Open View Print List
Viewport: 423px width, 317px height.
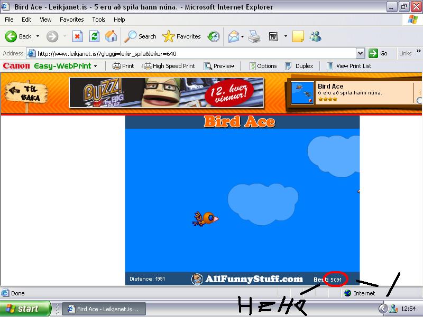point(349,66)
